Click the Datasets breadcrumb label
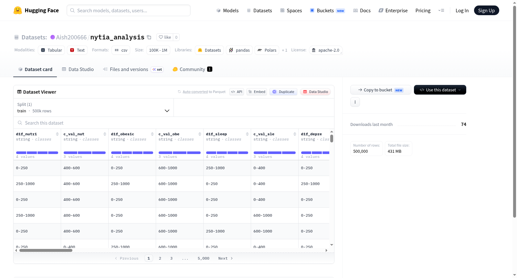 point(34,37)
